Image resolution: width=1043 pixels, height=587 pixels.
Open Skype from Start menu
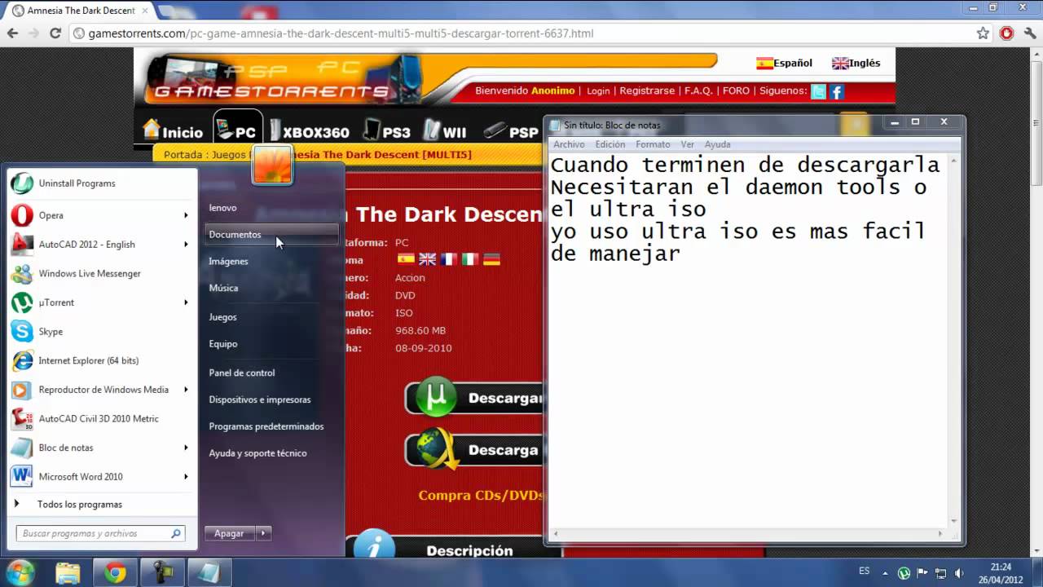coord(103,332)
